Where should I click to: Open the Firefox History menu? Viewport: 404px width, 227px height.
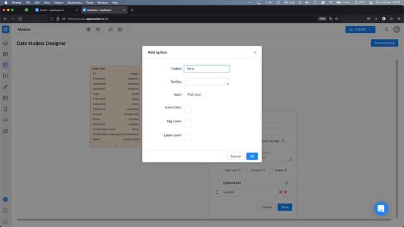click(x=59, y=3)
